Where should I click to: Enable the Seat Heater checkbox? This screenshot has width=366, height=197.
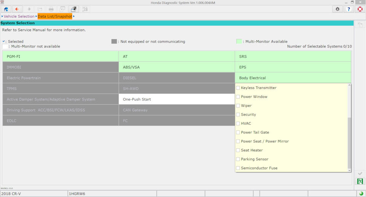[238, 150]
